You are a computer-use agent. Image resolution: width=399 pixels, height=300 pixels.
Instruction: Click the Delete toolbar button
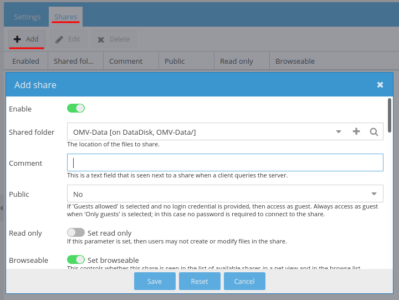[114, 39]
